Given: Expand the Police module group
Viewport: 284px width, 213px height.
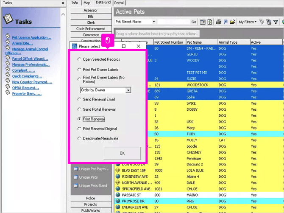Looking at the screenshot, I should [91, 198].
